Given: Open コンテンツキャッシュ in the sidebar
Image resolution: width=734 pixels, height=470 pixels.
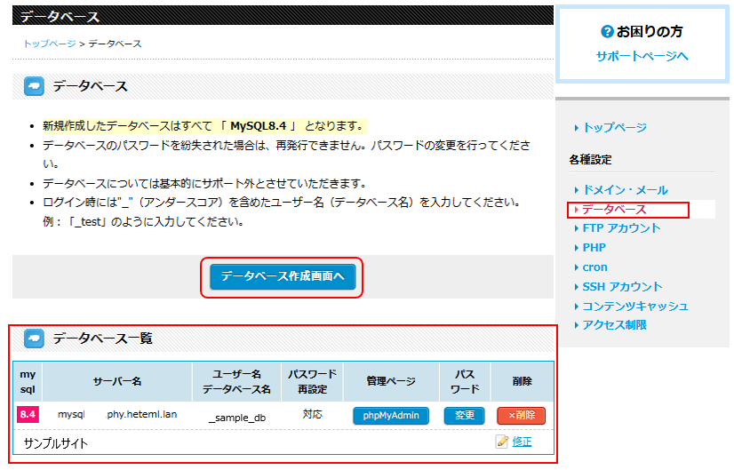Looking at the screenshot, I should coord(635,307).
